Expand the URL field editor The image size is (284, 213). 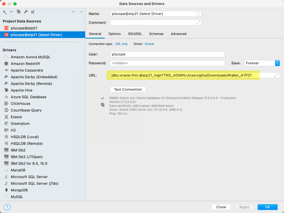(276, 75)
